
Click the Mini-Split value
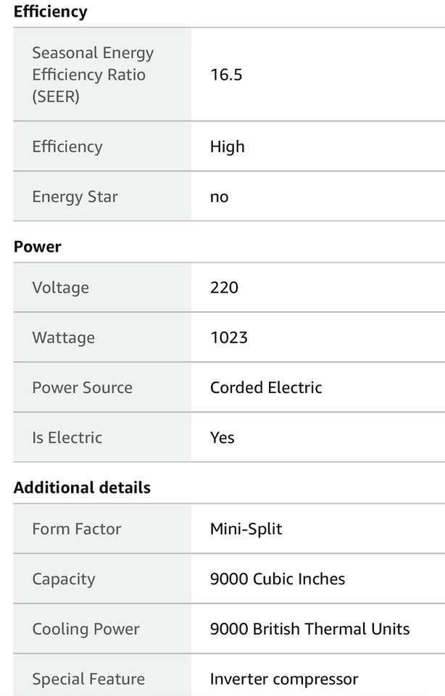click(x=246, y=529)
